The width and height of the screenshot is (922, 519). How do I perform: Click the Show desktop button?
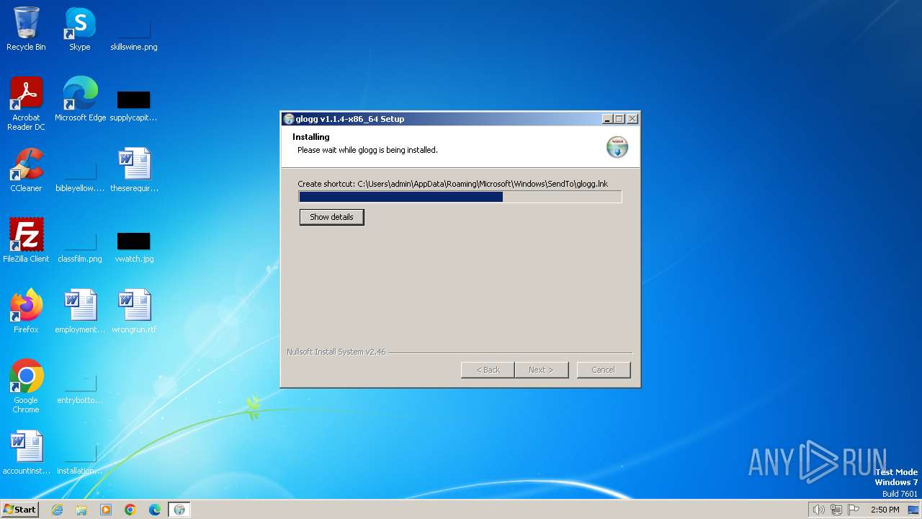(913, 510)
